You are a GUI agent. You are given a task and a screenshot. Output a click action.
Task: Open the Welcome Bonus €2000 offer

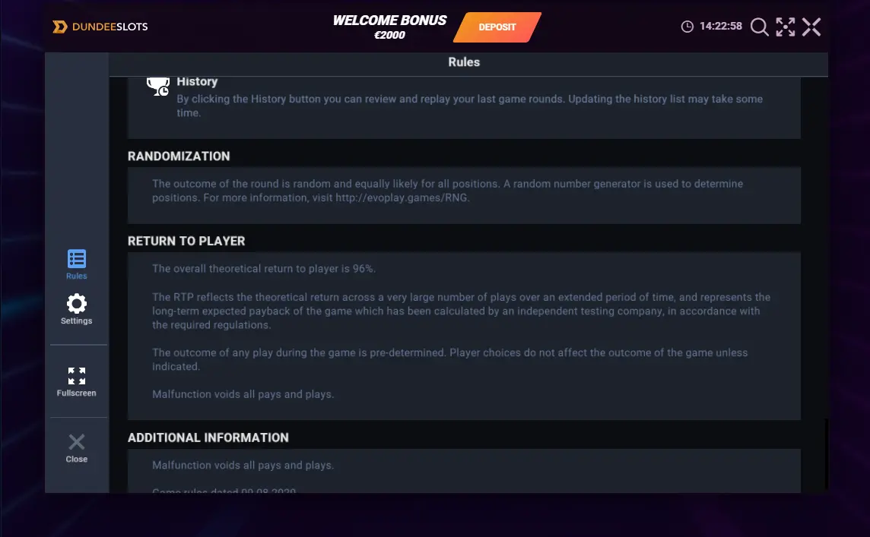[x=389, y=27]
